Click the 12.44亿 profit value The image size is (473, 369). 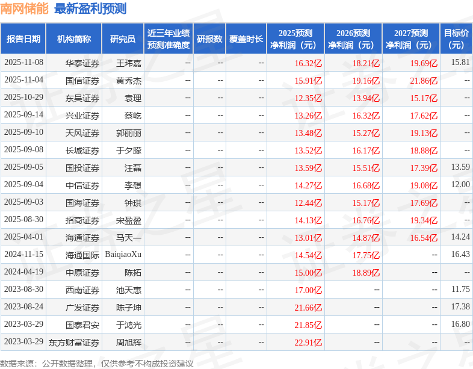(308, 203)
